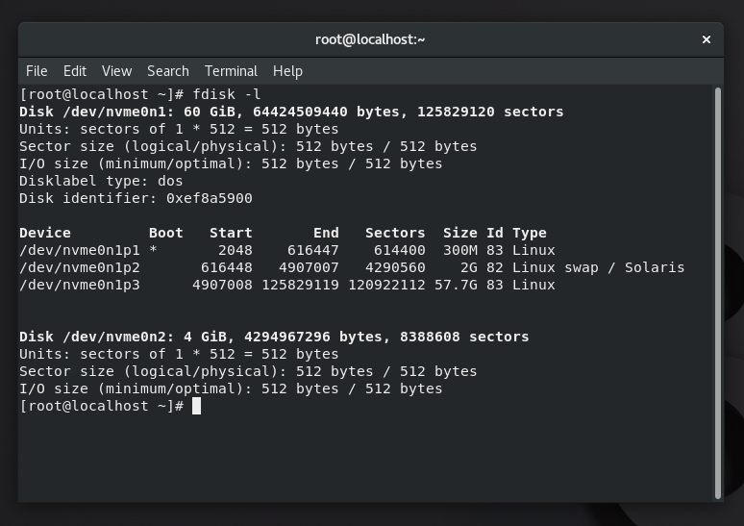Click the 'Device' column header
Screen dimensions: 744x526
point(45,233)
